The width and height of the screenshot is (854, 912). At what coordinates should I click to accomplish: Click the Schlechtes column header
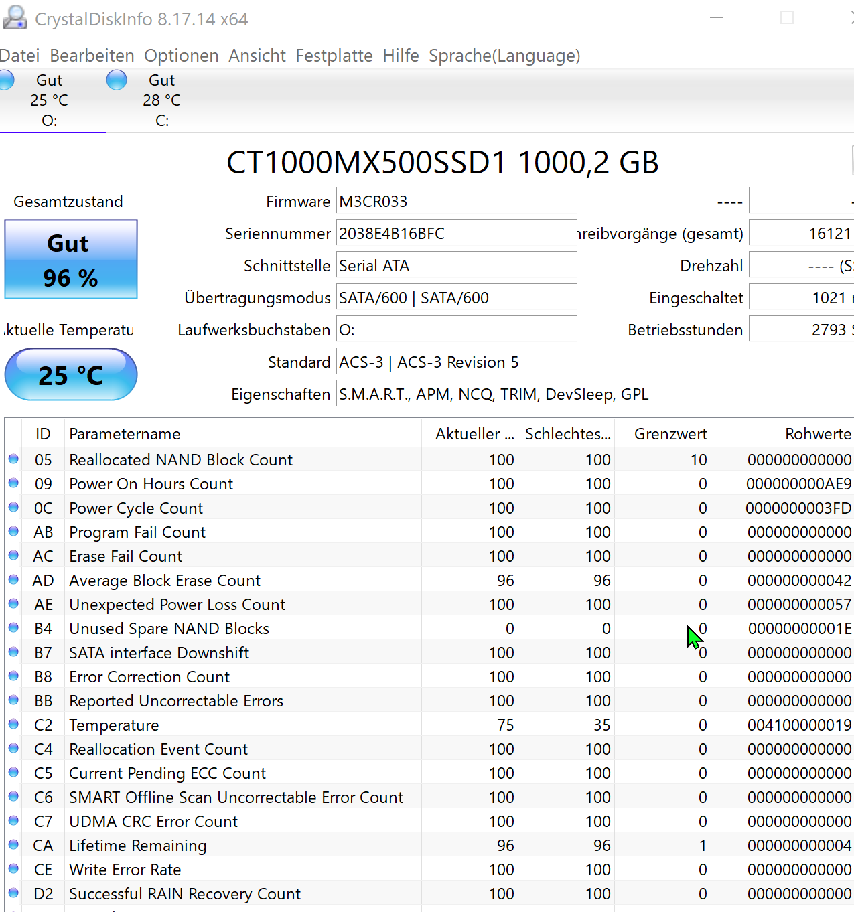(566, 433)
